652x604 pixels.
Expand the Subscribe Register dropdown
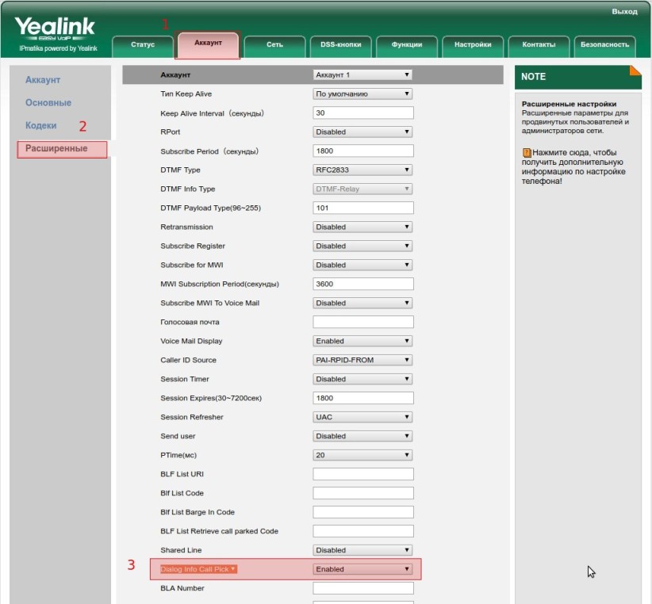(362, 246)
